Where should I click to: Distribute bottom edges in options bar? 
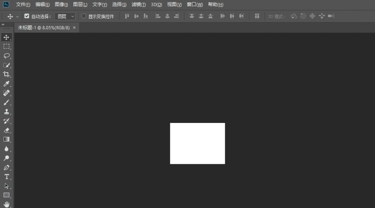click(211, 16)
